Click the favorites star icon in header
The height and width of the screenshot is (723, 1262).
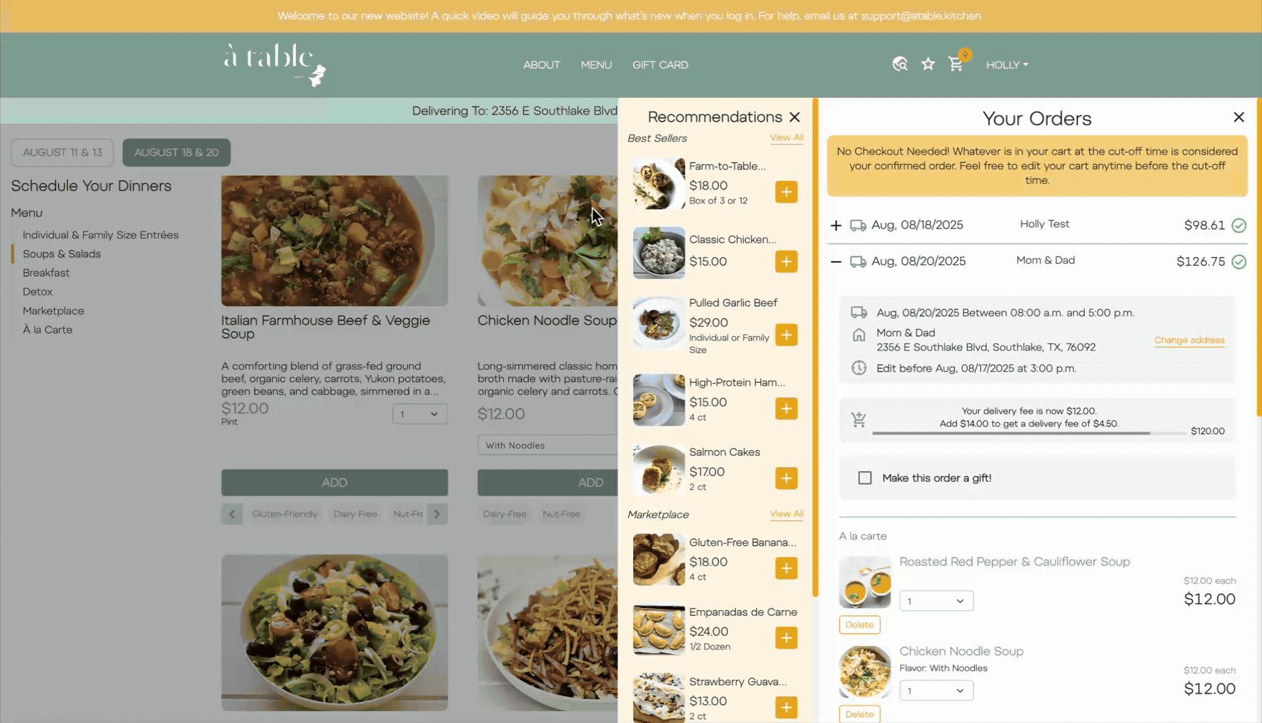(927, 64)
